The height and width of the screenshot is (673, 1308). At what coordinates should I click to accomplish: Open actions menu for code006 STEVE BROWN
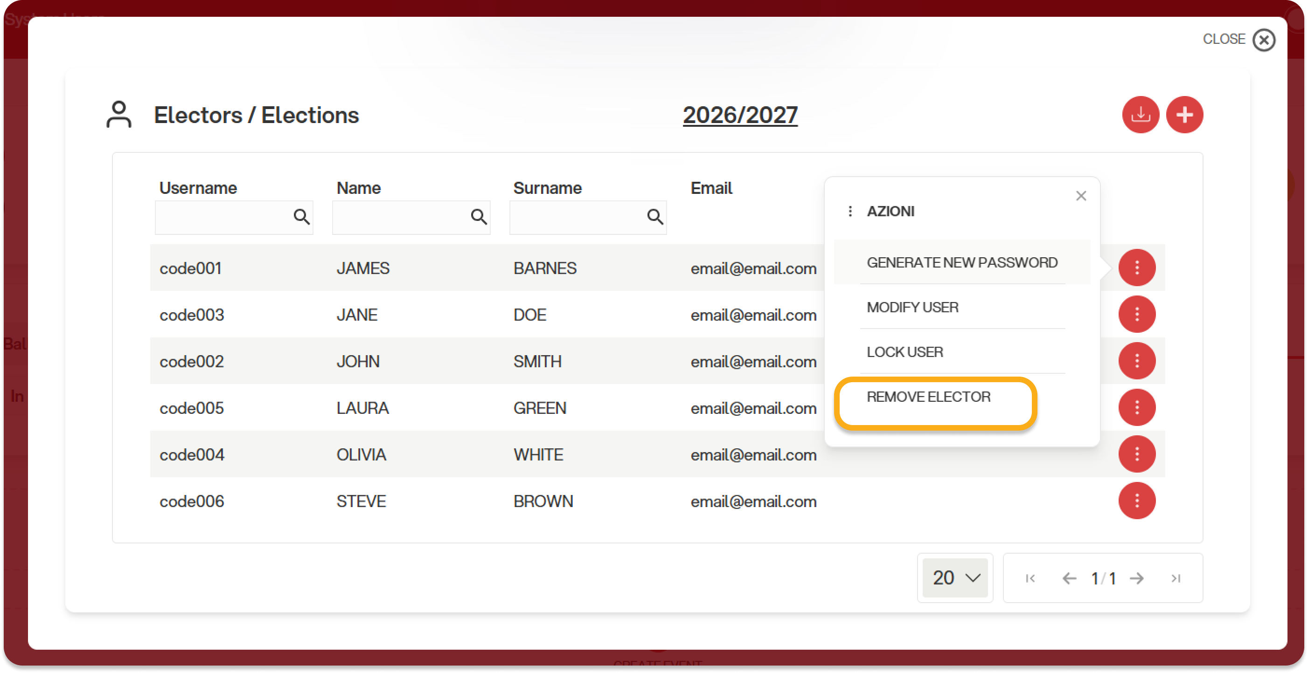(x=1136, y=501)
